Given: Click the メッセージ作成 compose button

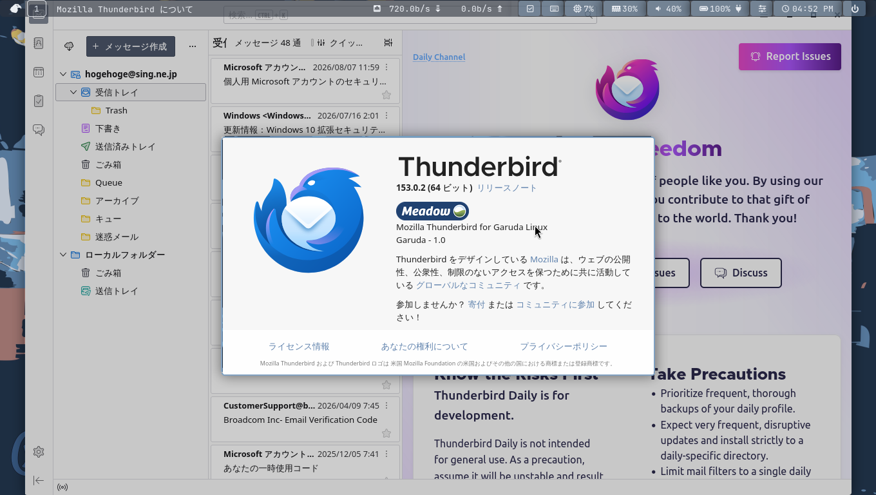Looking at the screenshot, I should click(x=131, y=46).
